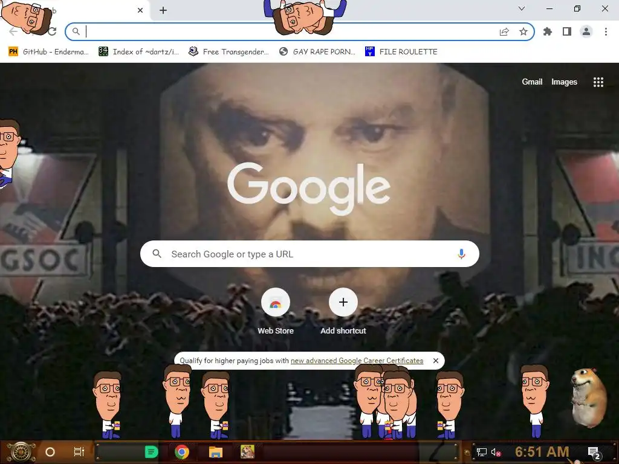The width and height of the screenshot is (619, 464).
Task: Open the FILE ROULETTE bookmark
Action: click(x=401, y=52)
